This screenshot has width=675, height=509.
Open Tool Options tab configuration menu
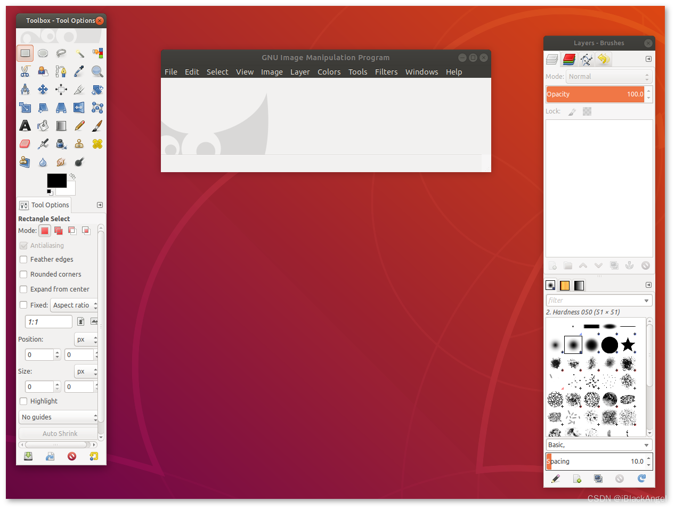coord(100,205)
